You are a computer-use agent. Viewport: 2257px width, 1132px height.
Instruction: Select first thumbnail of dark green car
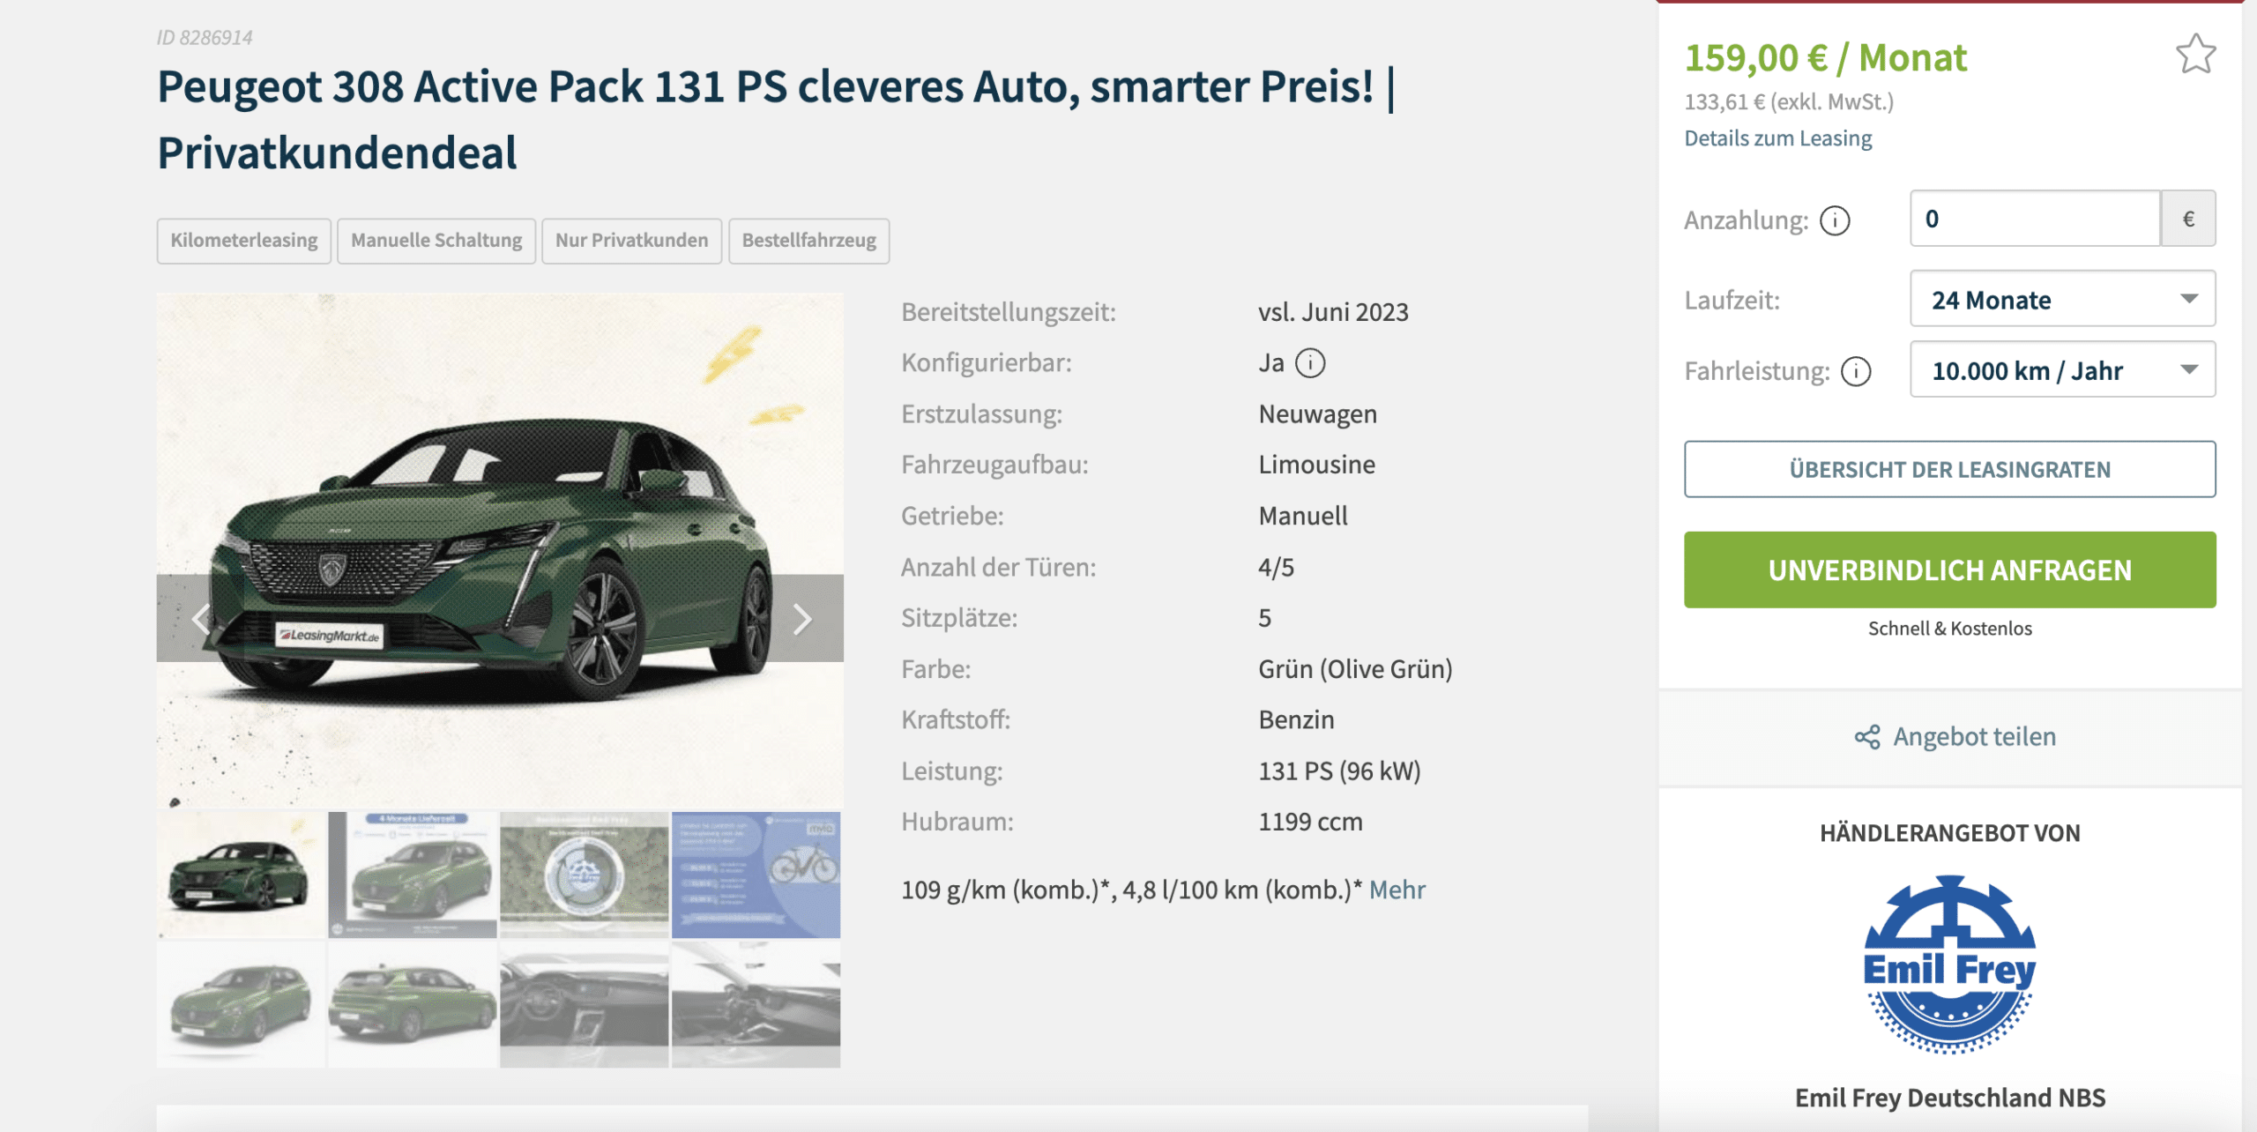click(x=241, y=875)
